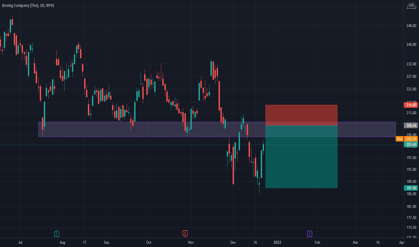
Task: Click the Aug label on time axis
Action: pyautogui.click(x=62, y=243)
